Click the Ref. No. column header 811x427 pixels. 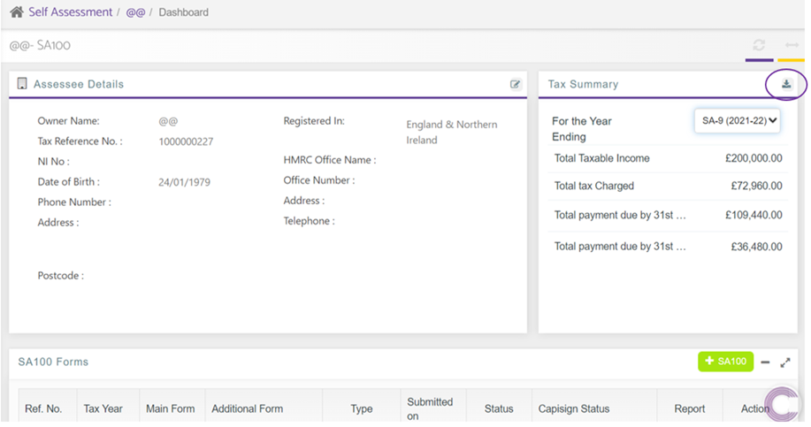43,408
